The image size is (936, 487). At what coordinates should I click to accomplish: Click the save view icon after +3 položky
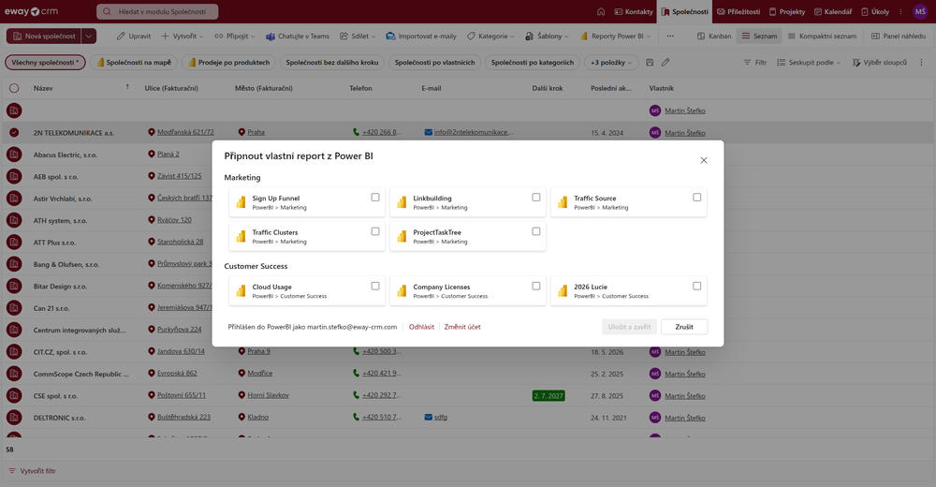651,62
